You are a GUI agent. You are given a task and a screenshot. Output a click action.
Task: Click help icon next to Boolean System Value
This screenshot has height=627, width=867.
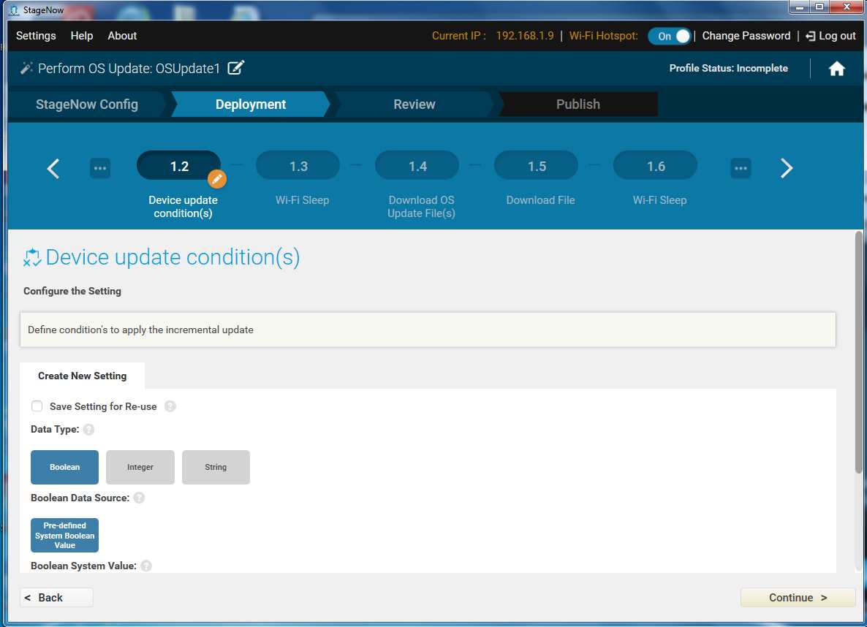coord(146,566)
